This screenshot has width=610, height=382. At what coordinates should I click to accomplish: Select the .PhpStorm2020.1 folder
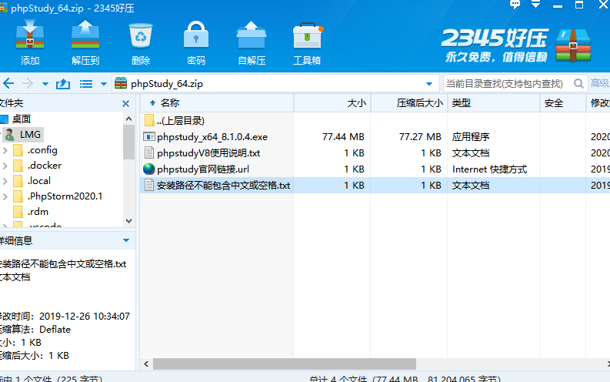[58, 196]
